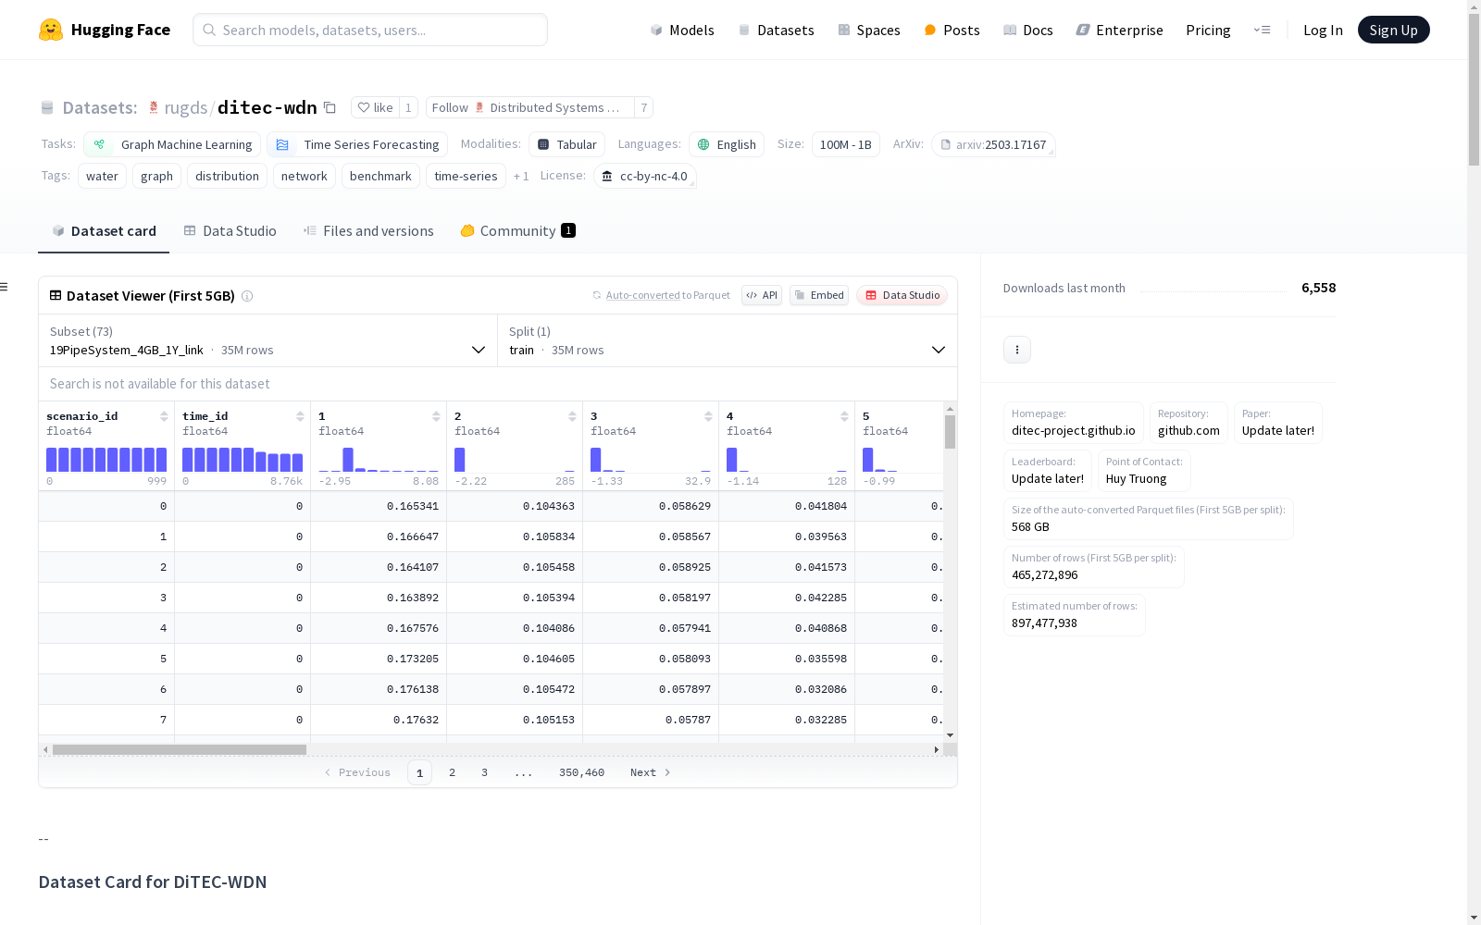
Task: Open the Posts page
Action: [952, 30]
